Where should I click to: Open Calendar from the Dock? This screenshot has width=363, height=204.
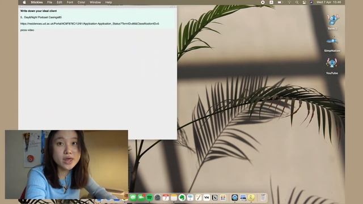pos(166,198)
